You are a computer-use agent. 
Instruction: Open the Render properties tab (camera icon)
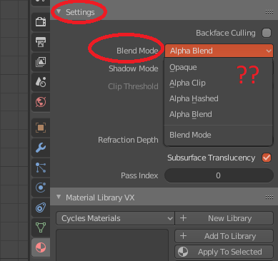[41, 22]
